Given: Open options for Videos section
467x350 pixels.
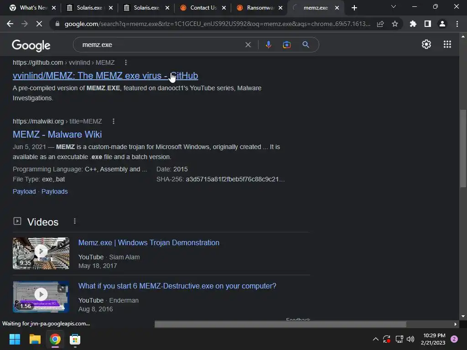Looking at the screenshot, I should [75, 221].
